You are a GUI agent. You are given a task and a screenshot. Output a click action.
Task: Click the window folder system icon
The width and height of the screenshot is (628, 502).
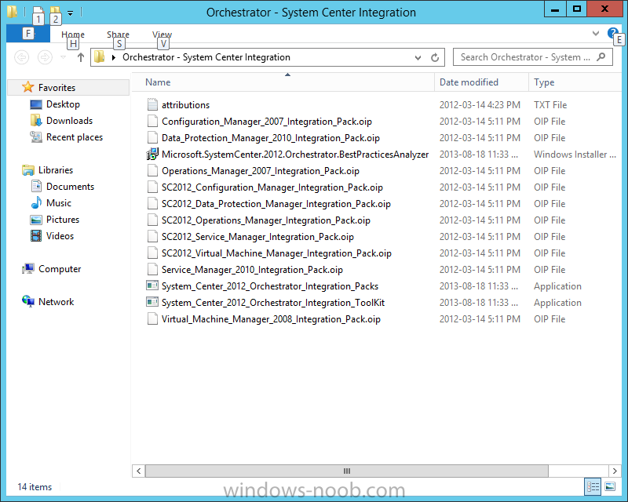pyautogui.click(x=12, y=12)
